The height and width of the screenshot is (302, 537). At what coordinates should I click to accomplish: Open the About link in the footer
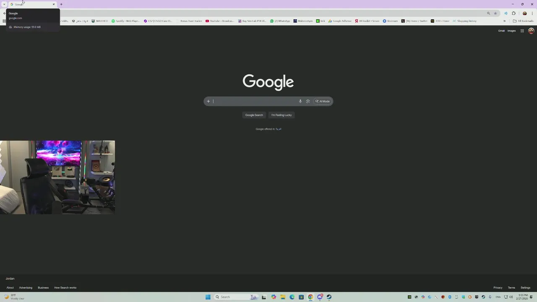tap(10, 288)
